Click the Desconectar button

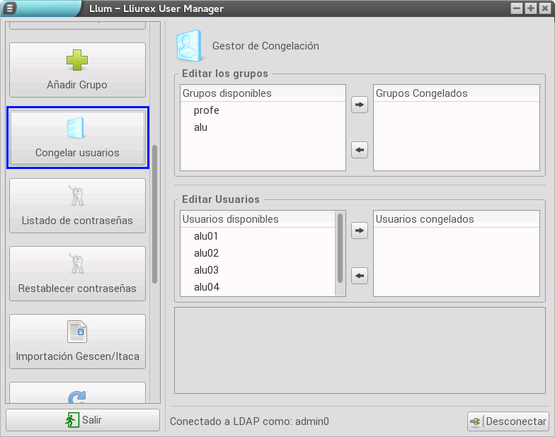pyautogui.click(x=508, y=421)
